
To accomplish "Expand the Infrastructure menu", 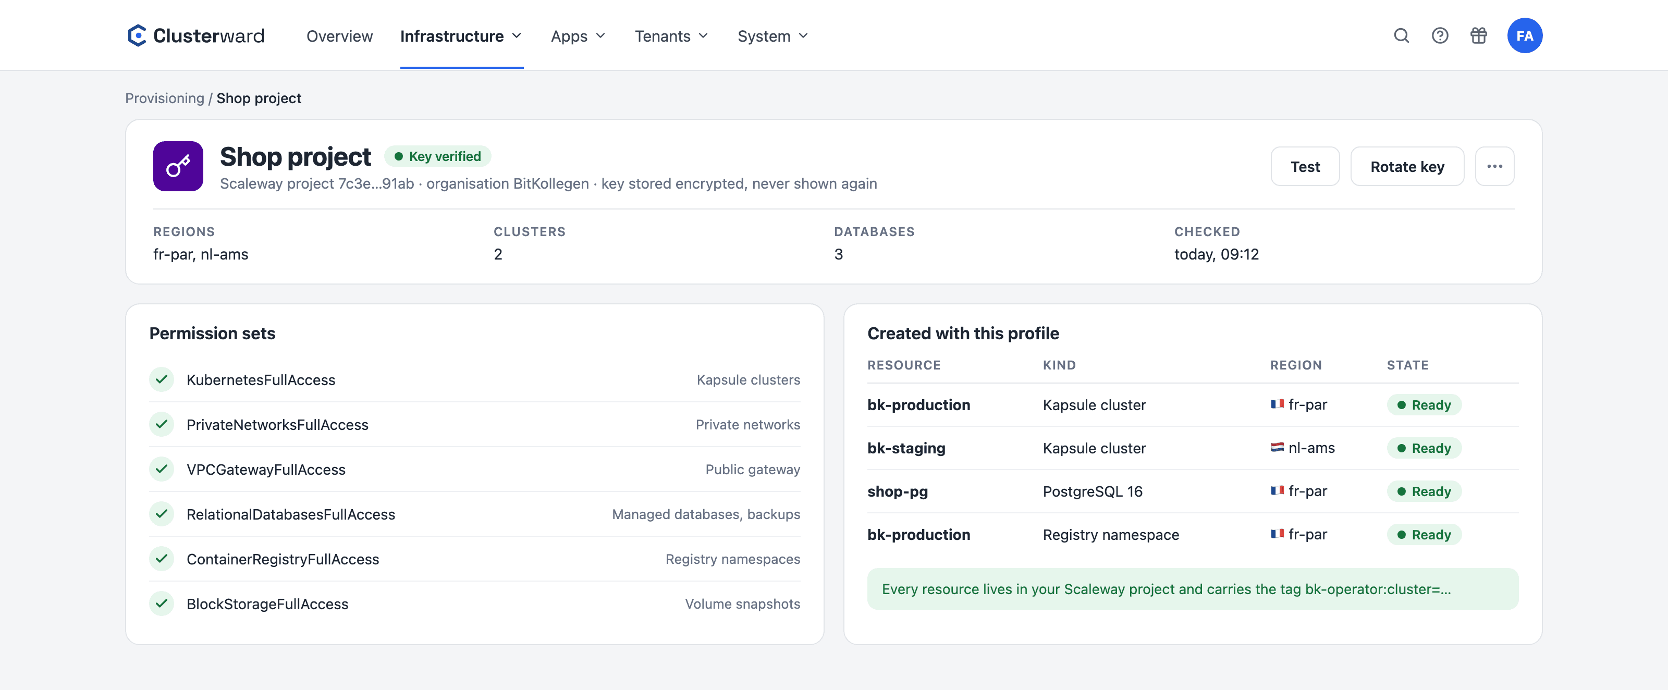I will [x=461, y=36].
